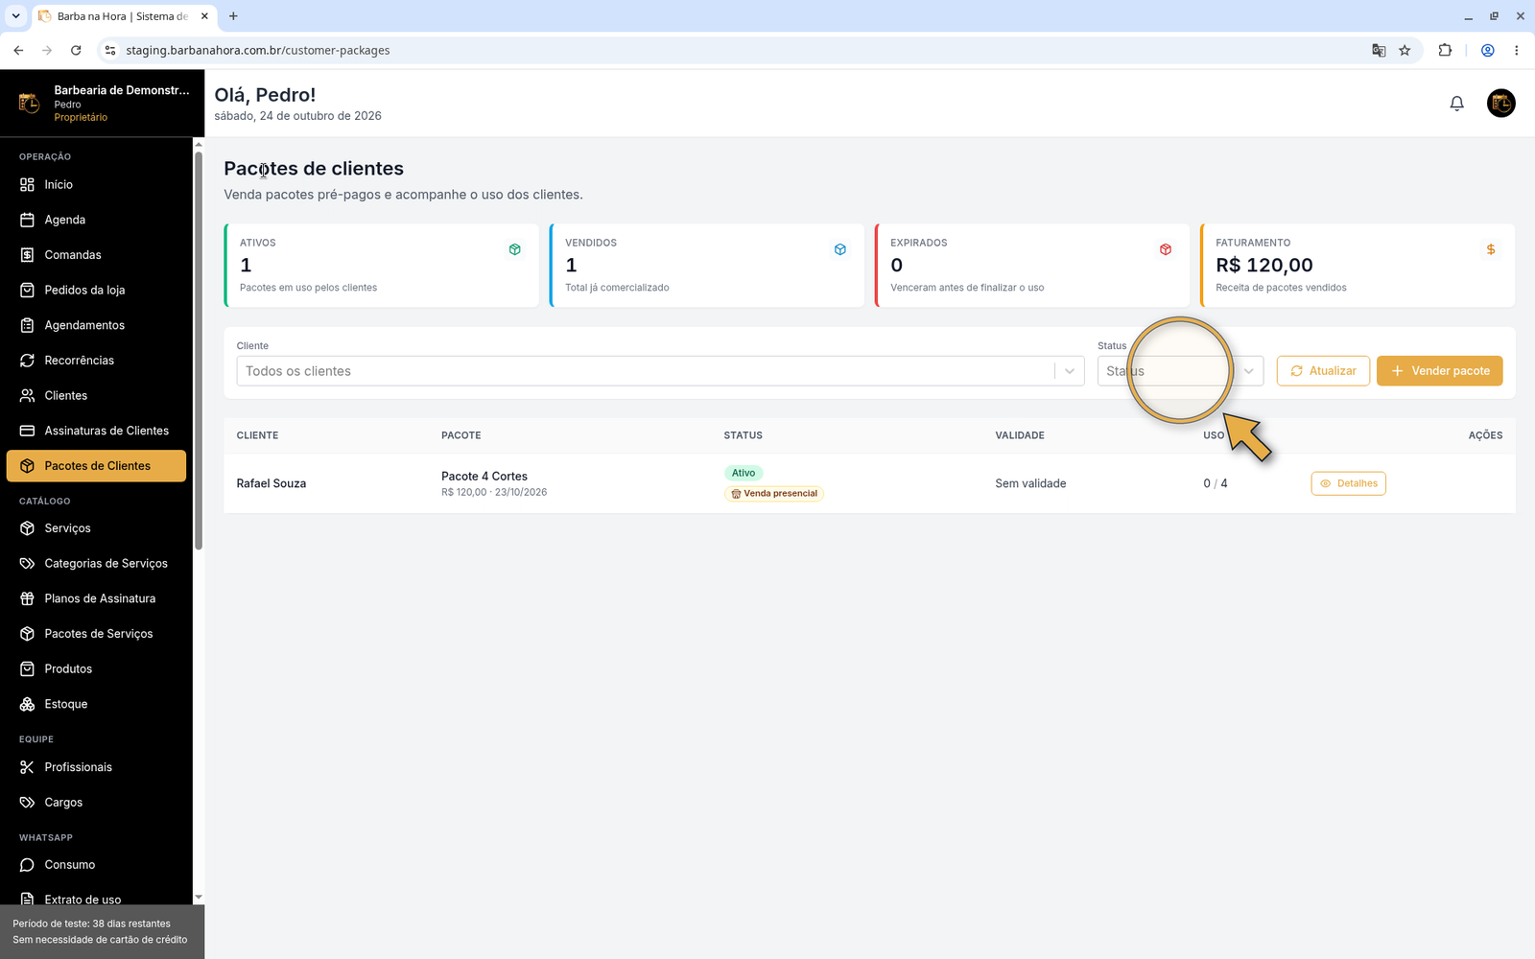
Task: Reload the page
Action: point(76,50)
